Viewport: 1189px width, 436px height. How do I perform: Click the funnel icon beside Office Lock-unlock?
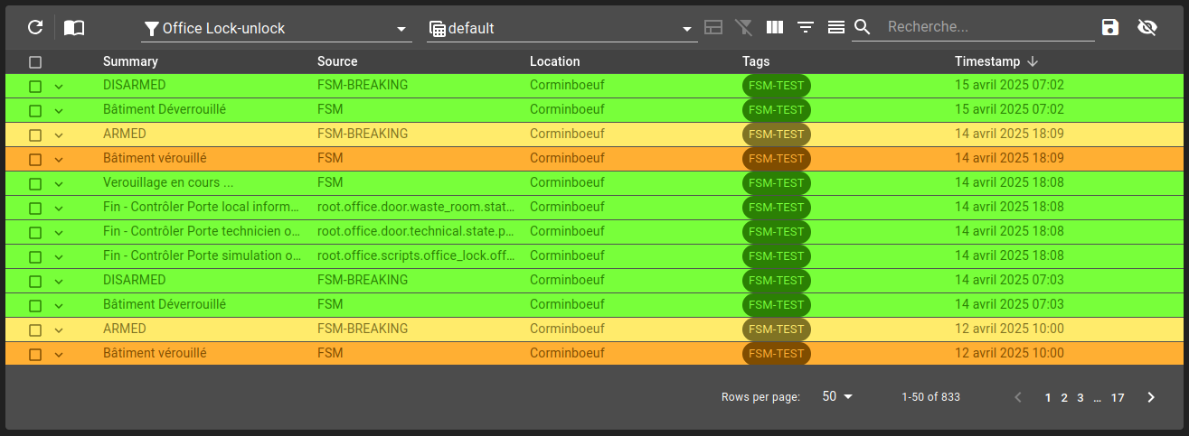[x=152, y=29]
